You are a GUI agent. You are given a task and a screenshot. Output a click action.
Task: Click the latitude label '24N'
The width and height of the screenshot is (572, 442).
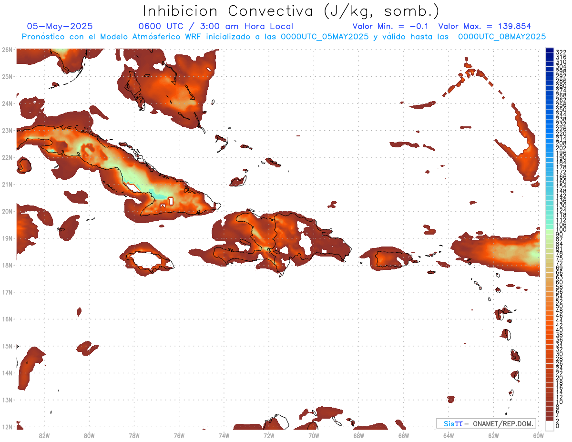tap(7, 103)
